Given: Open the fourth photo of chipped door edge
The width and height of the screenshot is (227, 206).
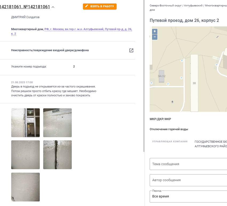Looking at the screenshot, I should 57,155.
